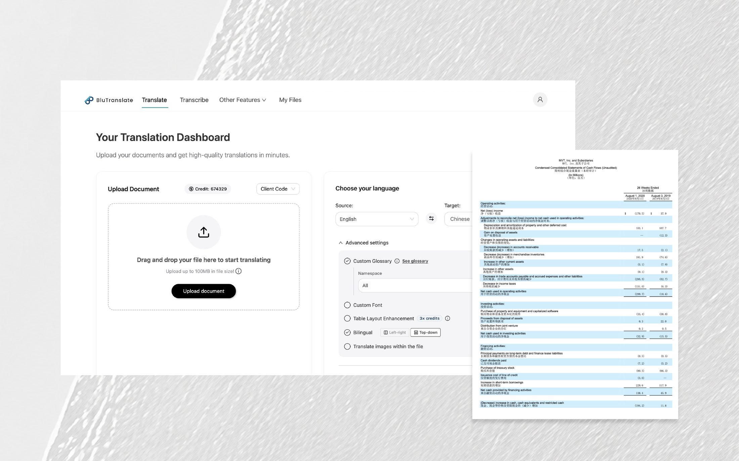
Task: Enable Translate images within the file
Action: click(x=347, y=347)
